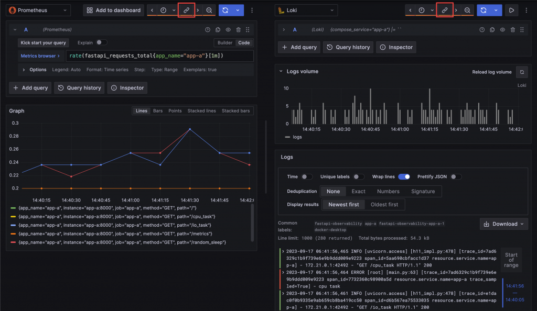Reload log volume refresh icon
The width and height of the screenshot is (537, 311).
tap(522, 72)
